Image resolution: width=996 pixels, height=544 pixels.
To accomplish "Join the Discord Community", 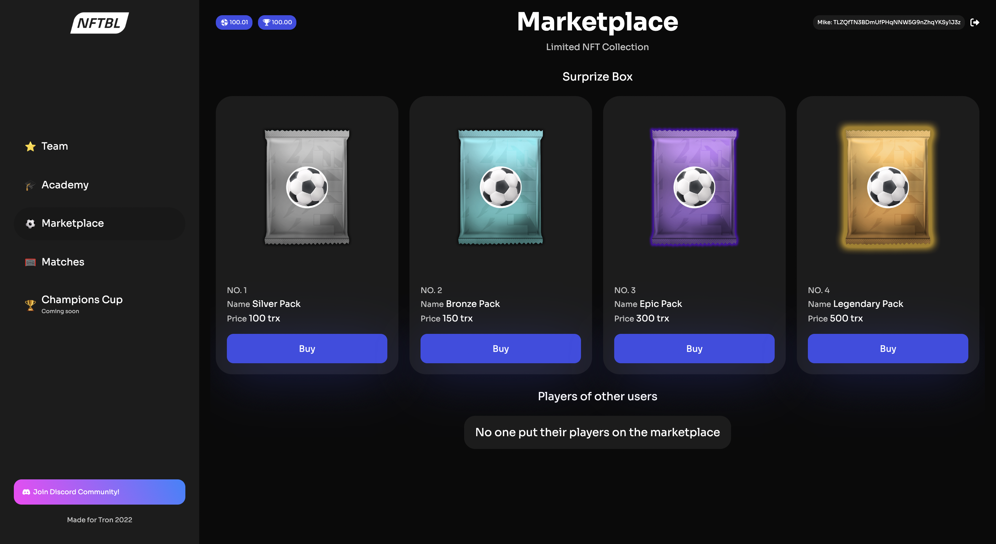I will tap(99, 491).
